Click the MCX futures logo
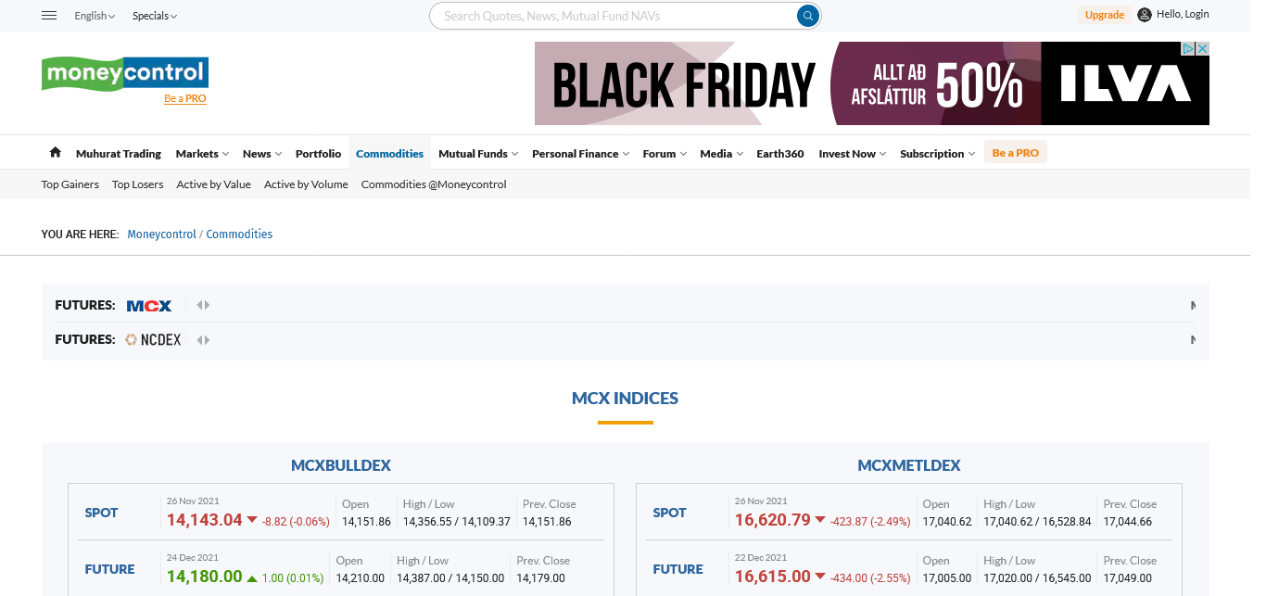Viewport: 1266px width, 596px height. point(148,305)
